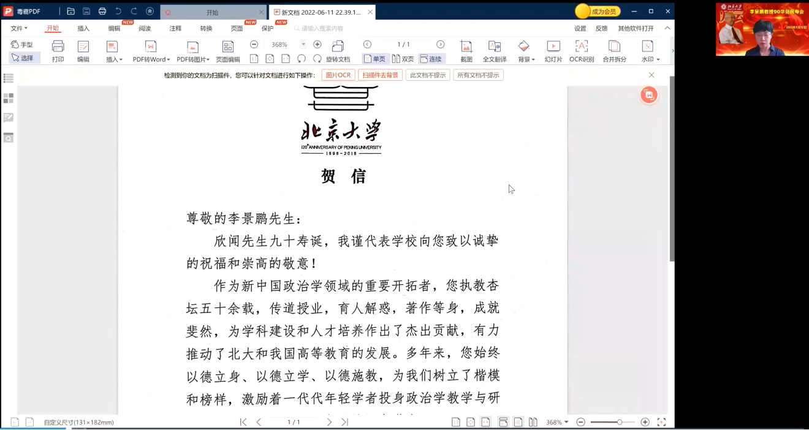
Task: Toggle 双页 double page view
Action: tap(403, 59)
